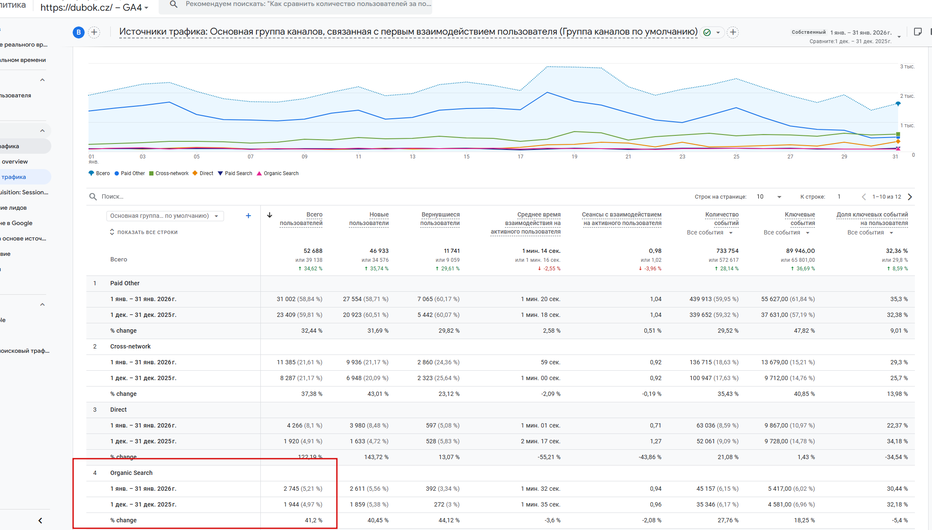Open rows per page dropdown
This screenshot has width=932, height=530.
pyautogui.click(x=769, y=197)
